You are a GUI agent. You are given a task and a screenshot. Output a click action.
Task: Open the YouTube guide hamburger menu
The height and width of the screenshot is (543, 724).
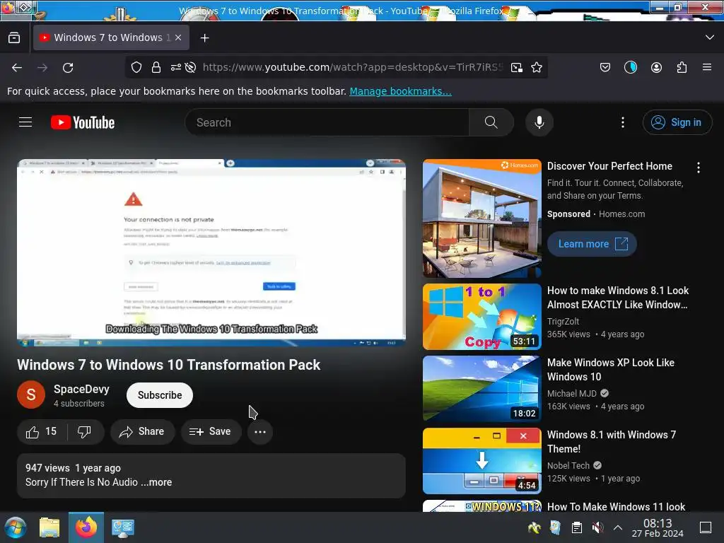pos(25,122)
